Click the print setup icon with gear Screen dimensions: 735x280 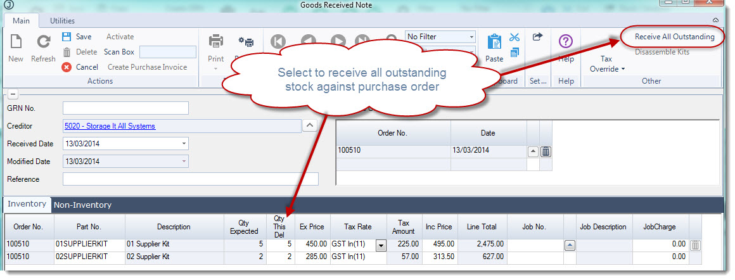(246, 42)
